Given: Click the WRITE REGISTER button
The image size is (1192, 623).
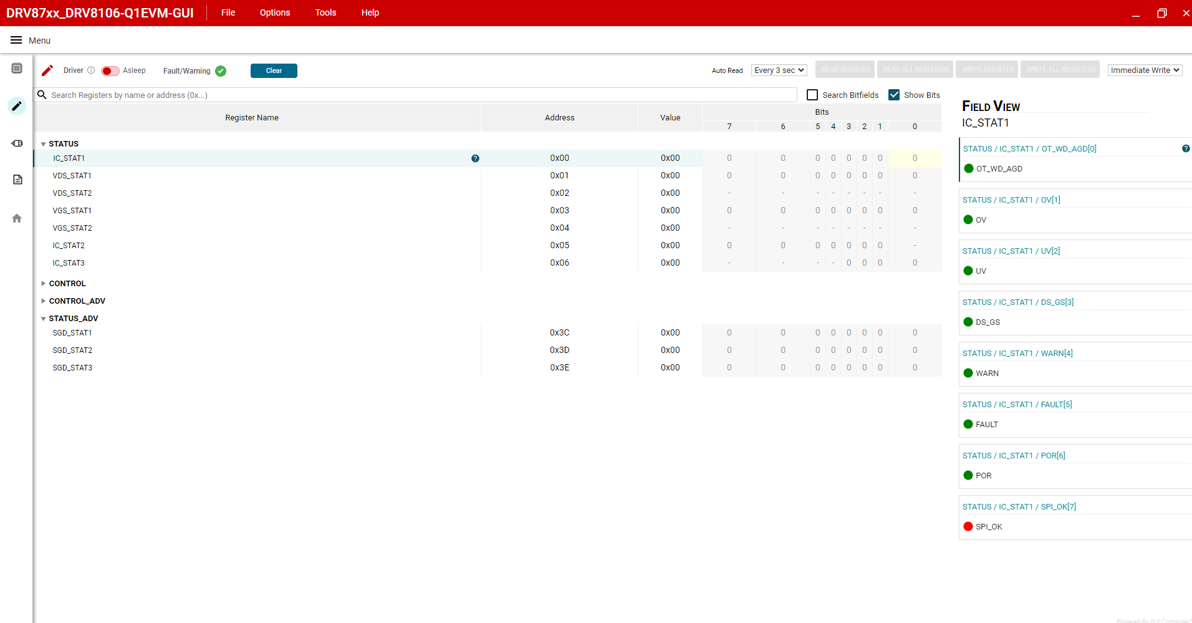Looking at the screenshot, I should (988, 69).
